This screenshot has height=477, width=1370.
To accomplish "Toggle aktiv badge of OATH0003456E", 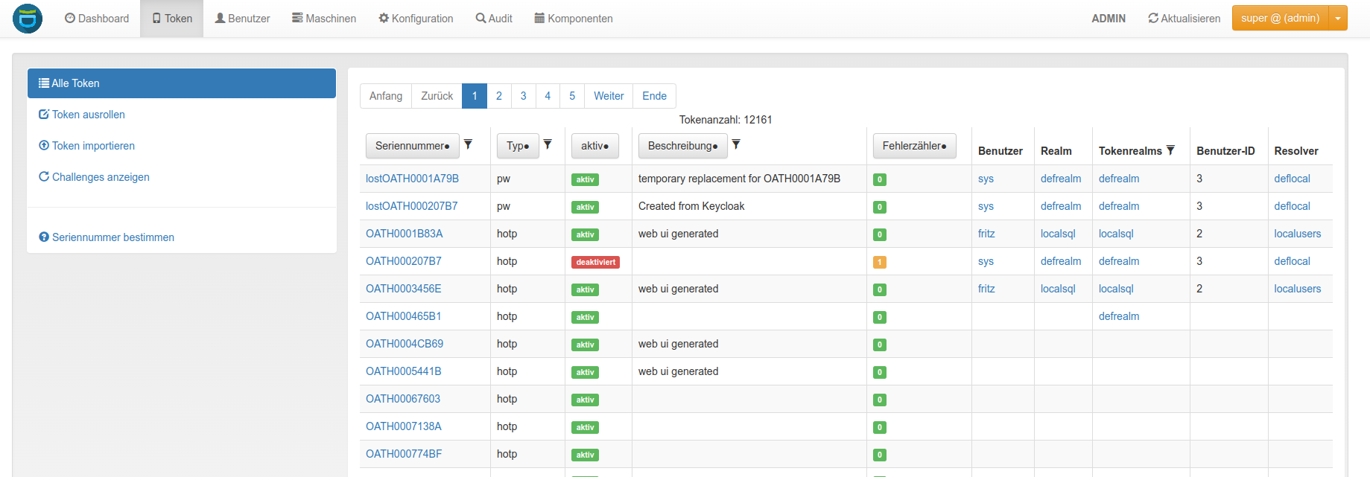I will [585, 289].
